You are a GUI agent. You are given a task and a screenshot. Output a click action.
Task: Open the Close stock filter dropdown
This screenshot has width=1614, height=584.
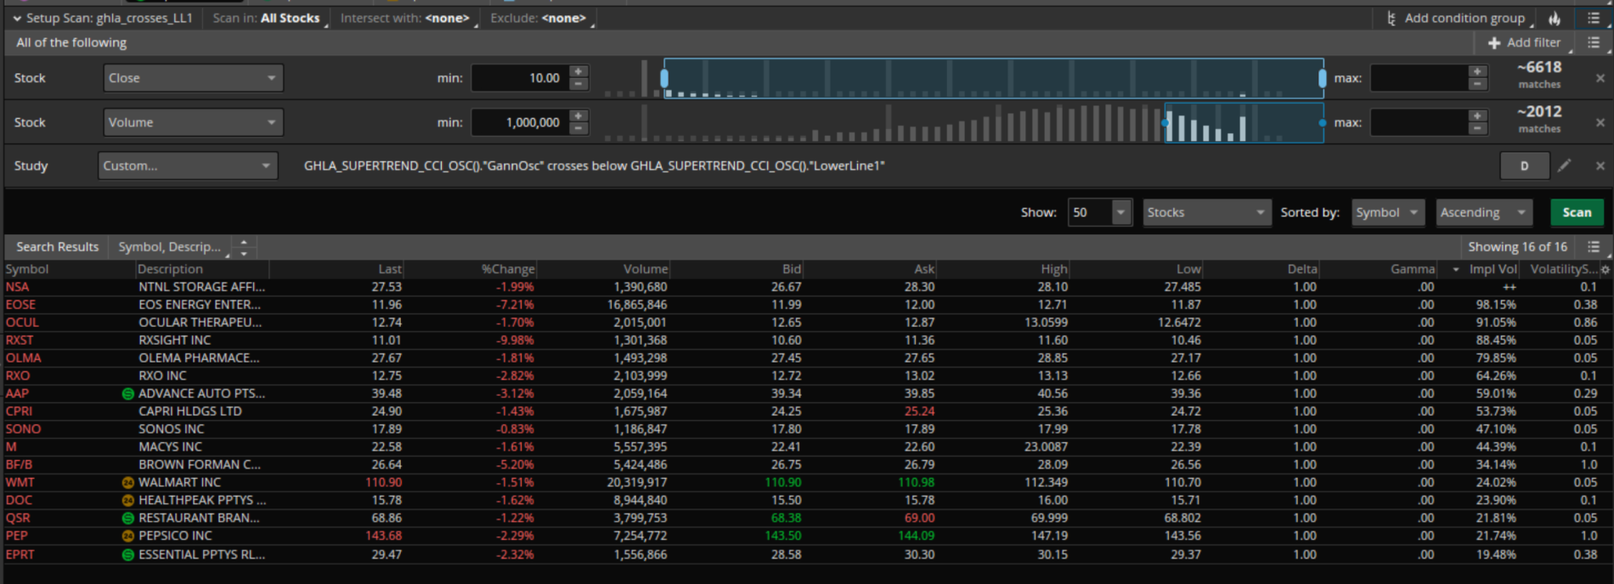click(193, 78)
